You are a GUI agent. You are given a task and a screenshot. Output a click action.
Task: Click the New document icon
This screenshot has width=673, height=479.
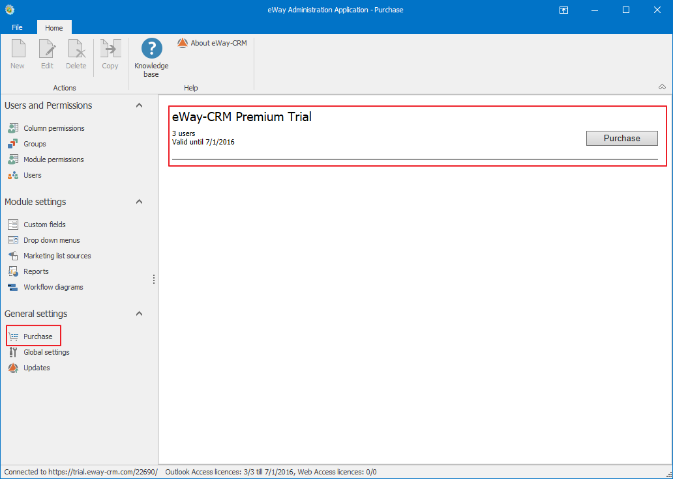(x=18, y=48)
